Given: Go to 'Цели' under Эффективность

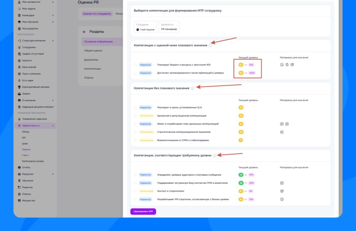Looking at the screenshot, I should tap(25, 144).
